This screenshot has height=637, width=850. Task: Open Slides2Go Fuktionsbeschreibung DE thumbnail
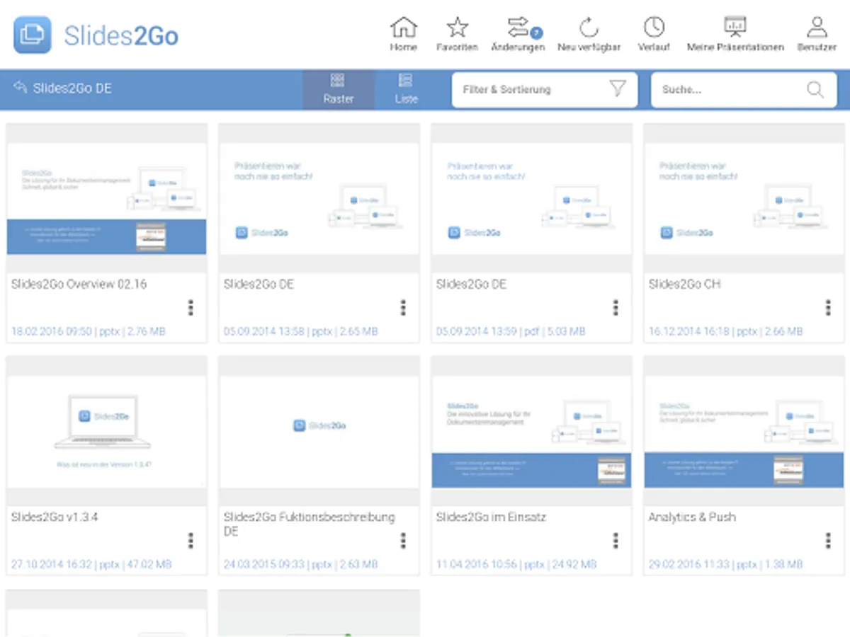click(319, 432)
